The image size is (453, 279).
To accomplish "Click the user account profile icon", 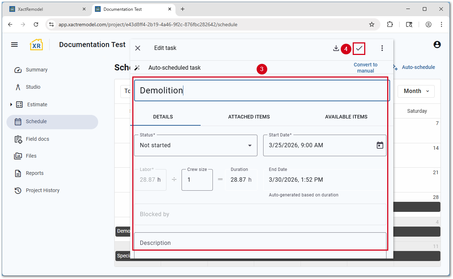I will click(437, 45).
